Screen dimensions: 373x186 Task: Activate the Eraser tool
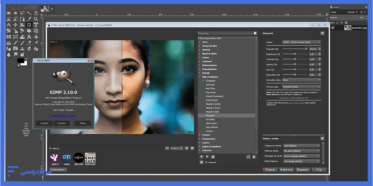pos(29,42)
